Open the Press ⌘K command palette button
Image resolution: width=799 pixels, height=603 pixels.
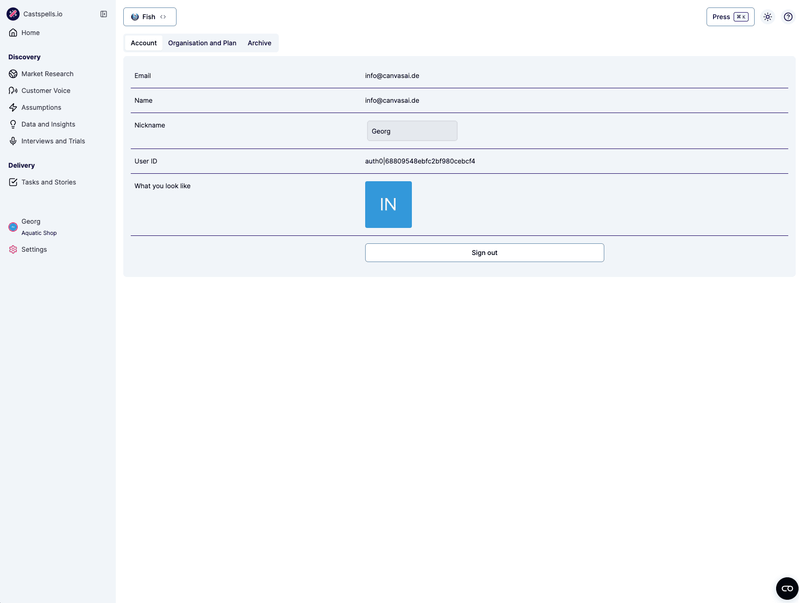click(730, 16)
